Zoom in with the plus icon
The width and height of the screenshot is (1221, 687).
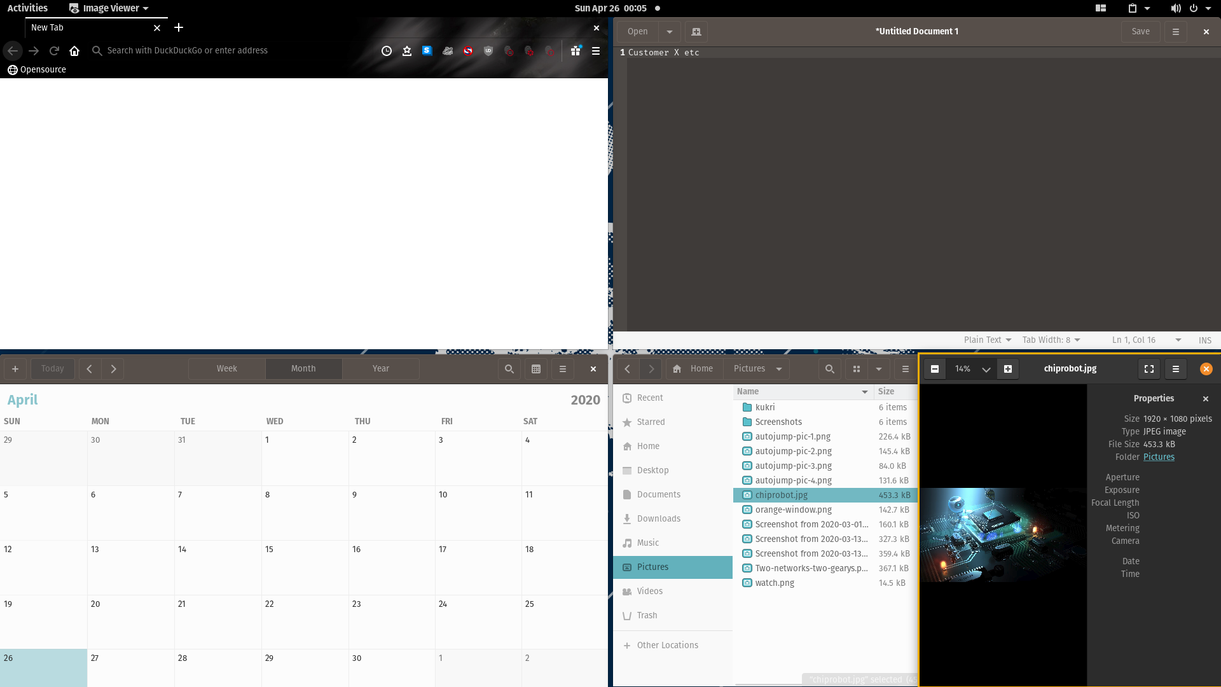pos(1007,369)
